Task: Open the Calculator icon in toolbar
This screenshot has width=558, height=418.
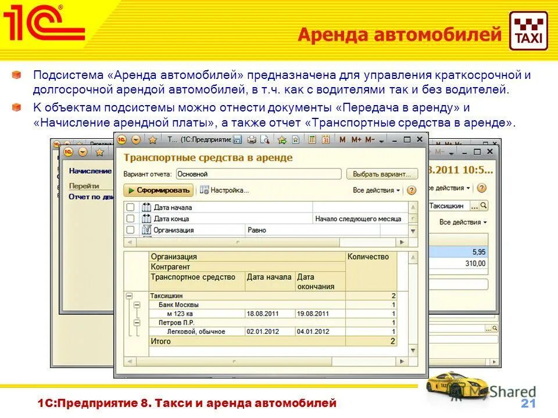Action: point(312,139)
